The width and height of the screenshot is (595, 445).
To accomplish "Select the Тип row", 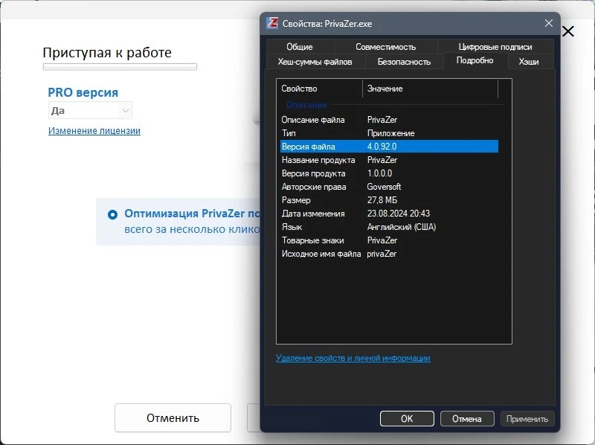I will click(389, 133).
